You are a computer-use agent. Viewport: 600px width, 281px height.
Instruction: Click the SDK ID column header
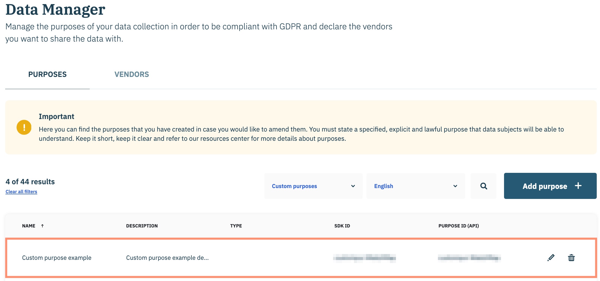tap(342, 226)
